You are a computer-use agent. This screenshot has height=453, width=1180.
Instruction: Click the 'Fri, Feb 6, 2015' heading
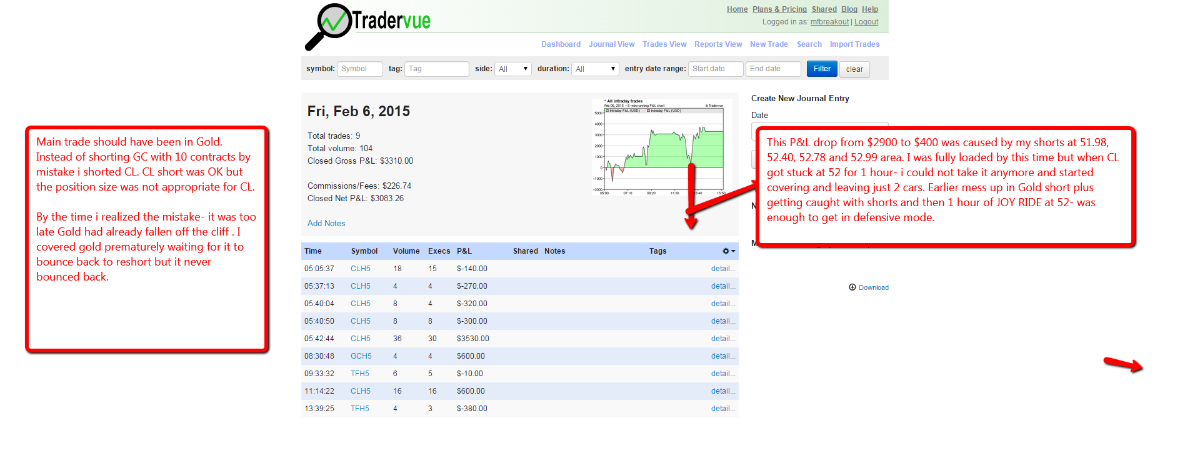click(359, 112)
